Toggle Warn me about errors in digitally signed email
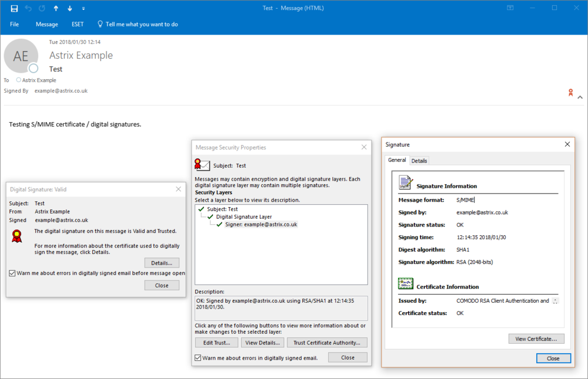588x379 pixels. pyautogui.click(x=198, y=358)
